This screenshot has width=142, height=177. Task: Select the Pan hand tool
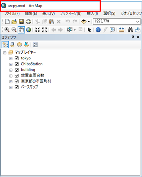click(21, 30)
